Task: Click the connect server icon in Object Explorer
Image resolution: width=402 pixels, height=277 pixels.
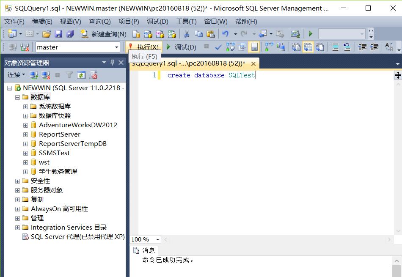Action: (33, 75)
